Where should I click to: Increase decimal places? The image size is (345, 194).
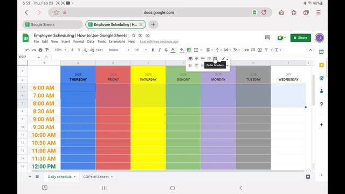[92, 50]
